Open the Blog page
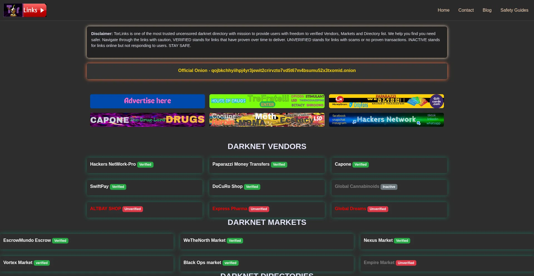534x276 pixels. (487, 10)
